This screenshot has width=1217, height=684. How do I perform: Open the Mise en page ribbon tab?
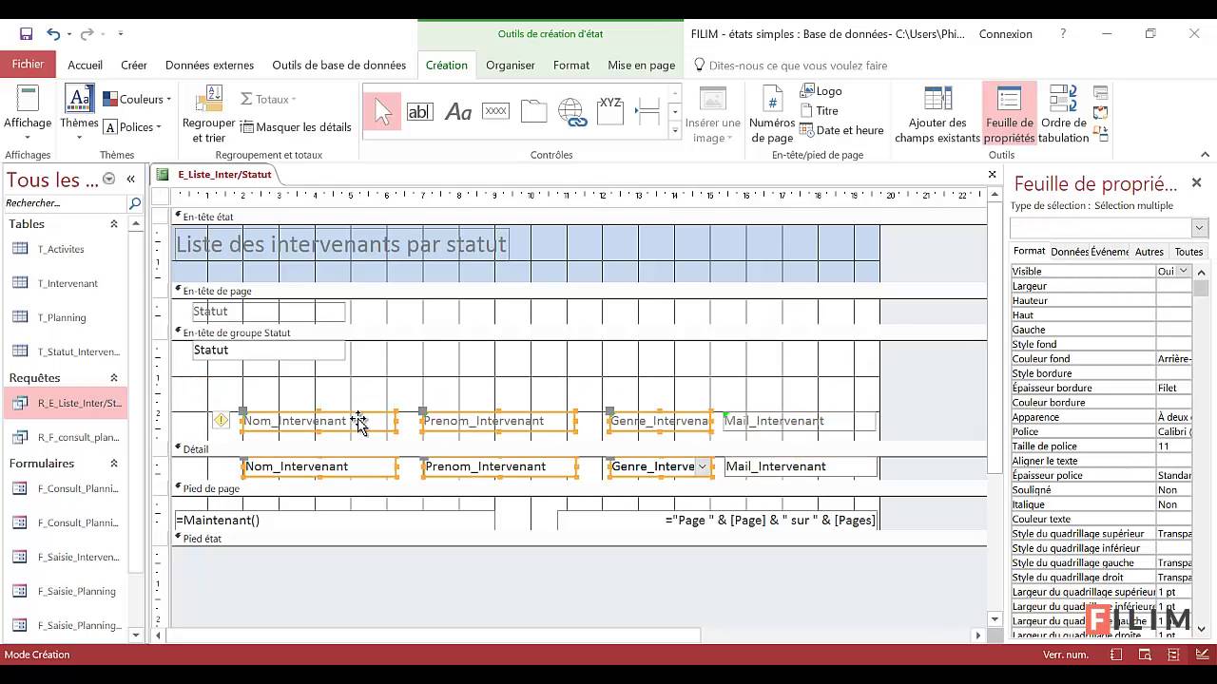(642, 66)
